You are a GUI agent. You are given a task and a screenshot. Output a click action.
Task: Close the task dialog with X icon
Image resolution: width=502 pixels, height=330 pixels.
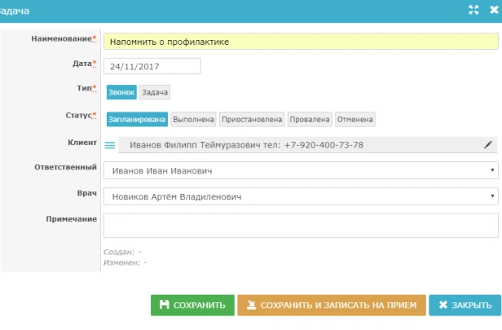[493, 10]
